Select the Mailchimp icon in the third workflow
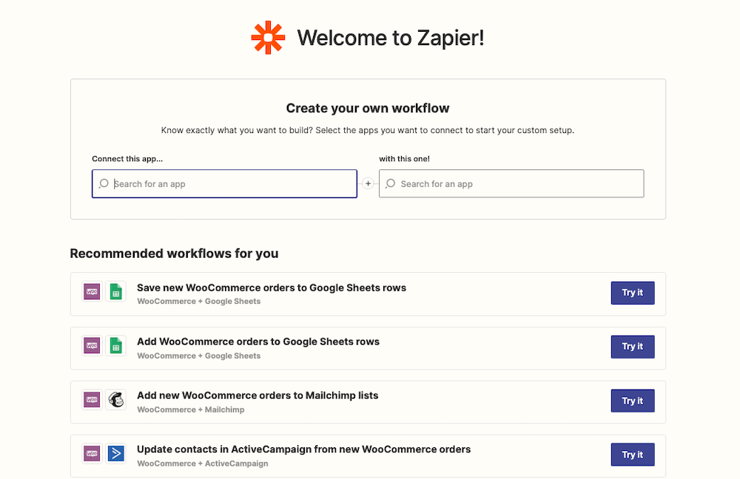 tap(115, 400)
